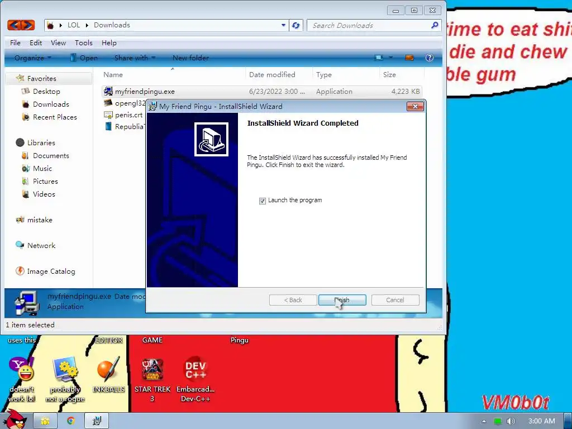572x429 pixels.
Task: Open Image Catalog in the sidebar
Action: 51,271
